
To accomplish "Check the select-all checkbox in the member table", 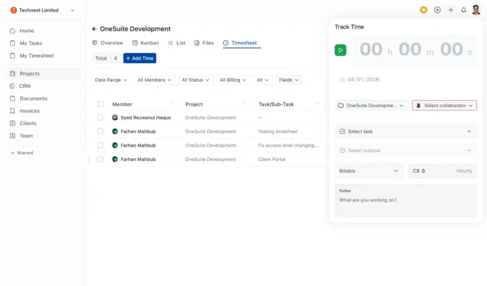I will [x=101, y=104].
